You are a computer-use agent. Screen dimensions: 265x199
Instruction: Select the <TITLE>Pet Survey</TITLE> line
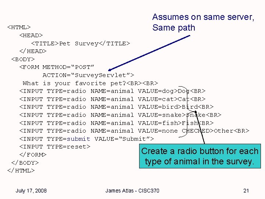(81, 43)
